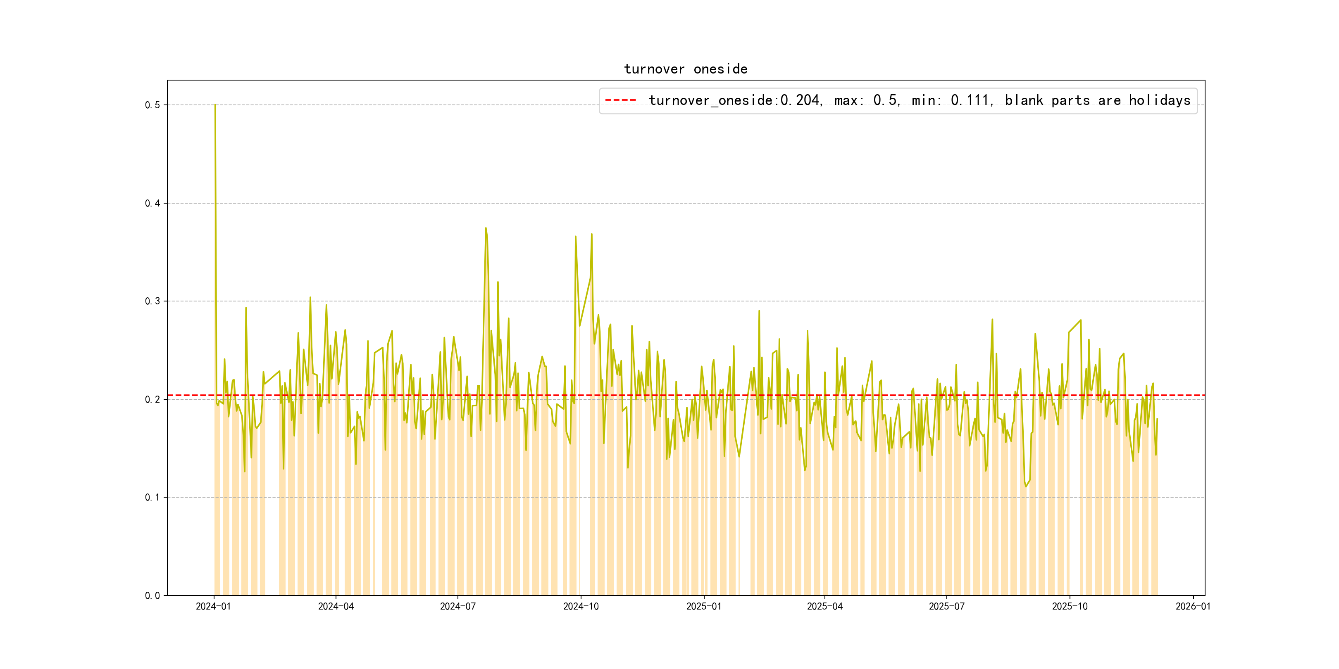Click the y-axis label 0.5
The image size is (1339, 669).
[x=152, y=105]
